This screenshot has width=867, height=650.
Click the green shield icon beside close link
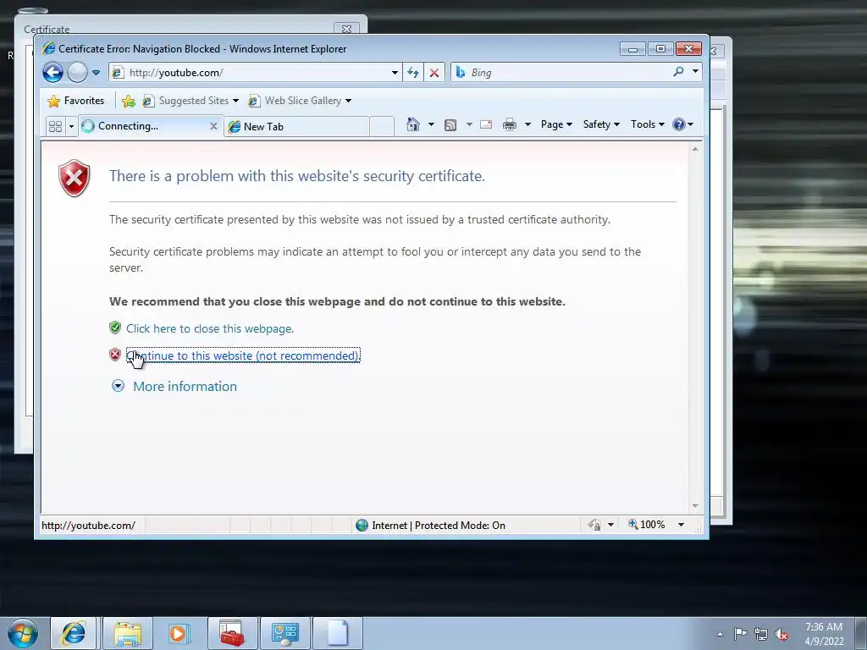click(115, 328)
